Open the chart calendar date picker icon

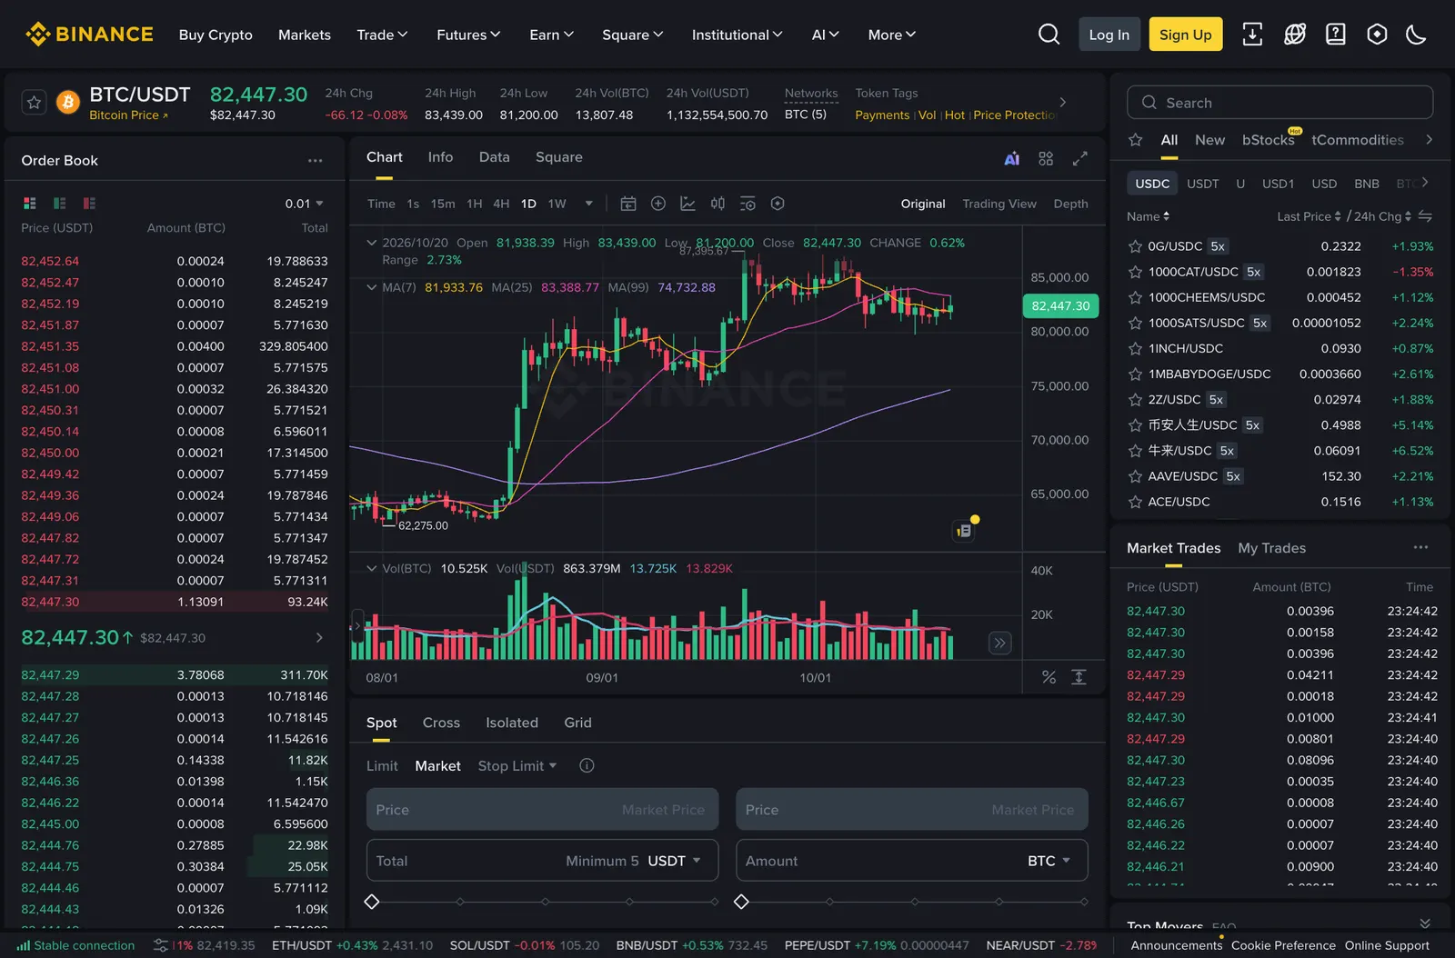pyautogui.click(x=628, y=204)
